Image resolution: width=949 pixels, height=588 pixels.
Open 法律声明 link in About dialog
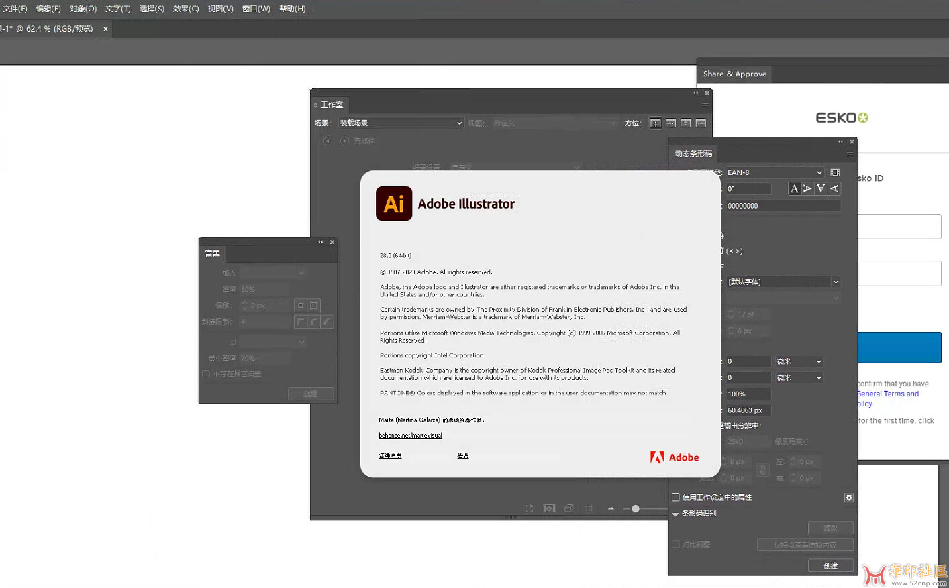tap(390, 455)
